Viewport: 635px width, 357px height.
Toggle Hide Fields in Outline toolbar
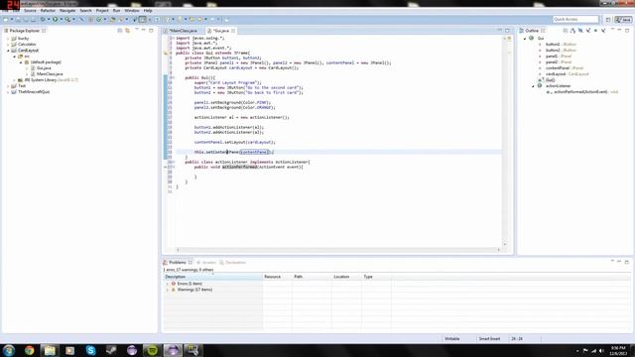click(580, 31)
